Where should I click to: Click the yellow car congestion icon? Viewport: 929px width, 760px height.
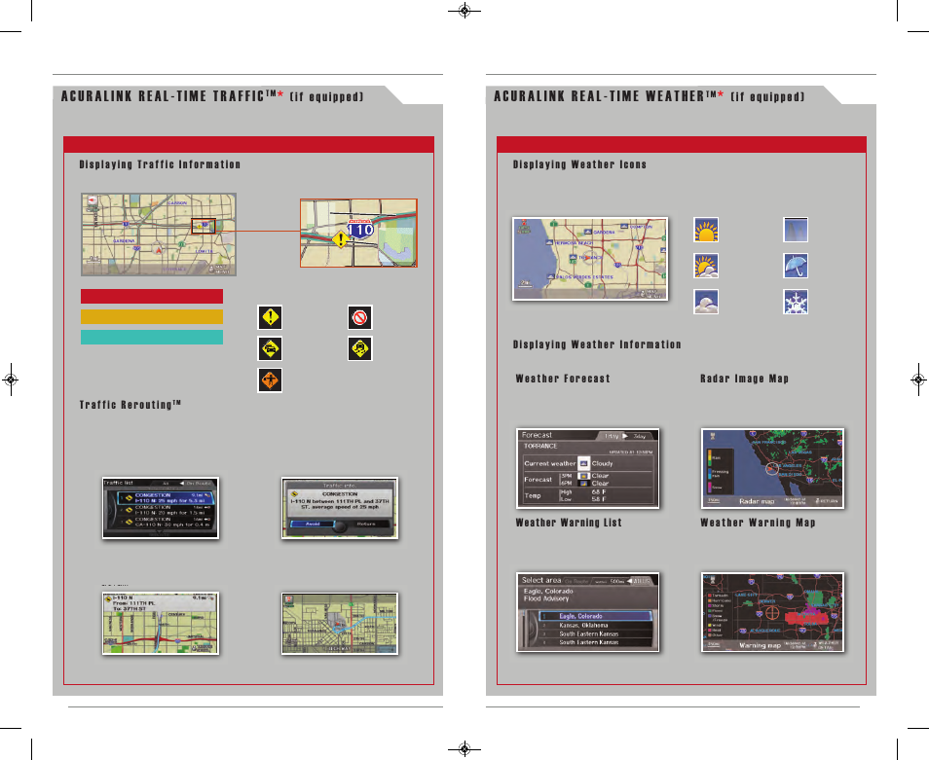click(x=270, y=348)
